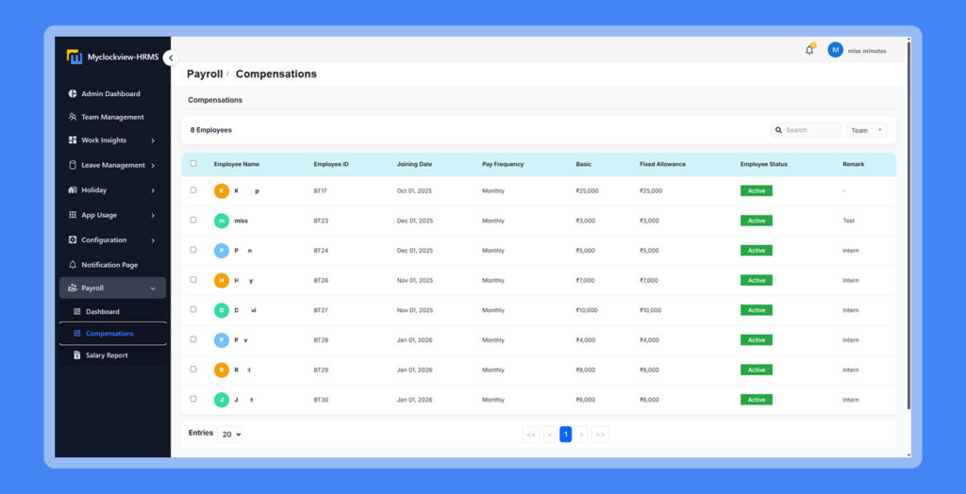The width and height of the screenshot is (966, 494).
Task: Click the Configuration icon in sidebar
Action: click(x=73, y=239)
